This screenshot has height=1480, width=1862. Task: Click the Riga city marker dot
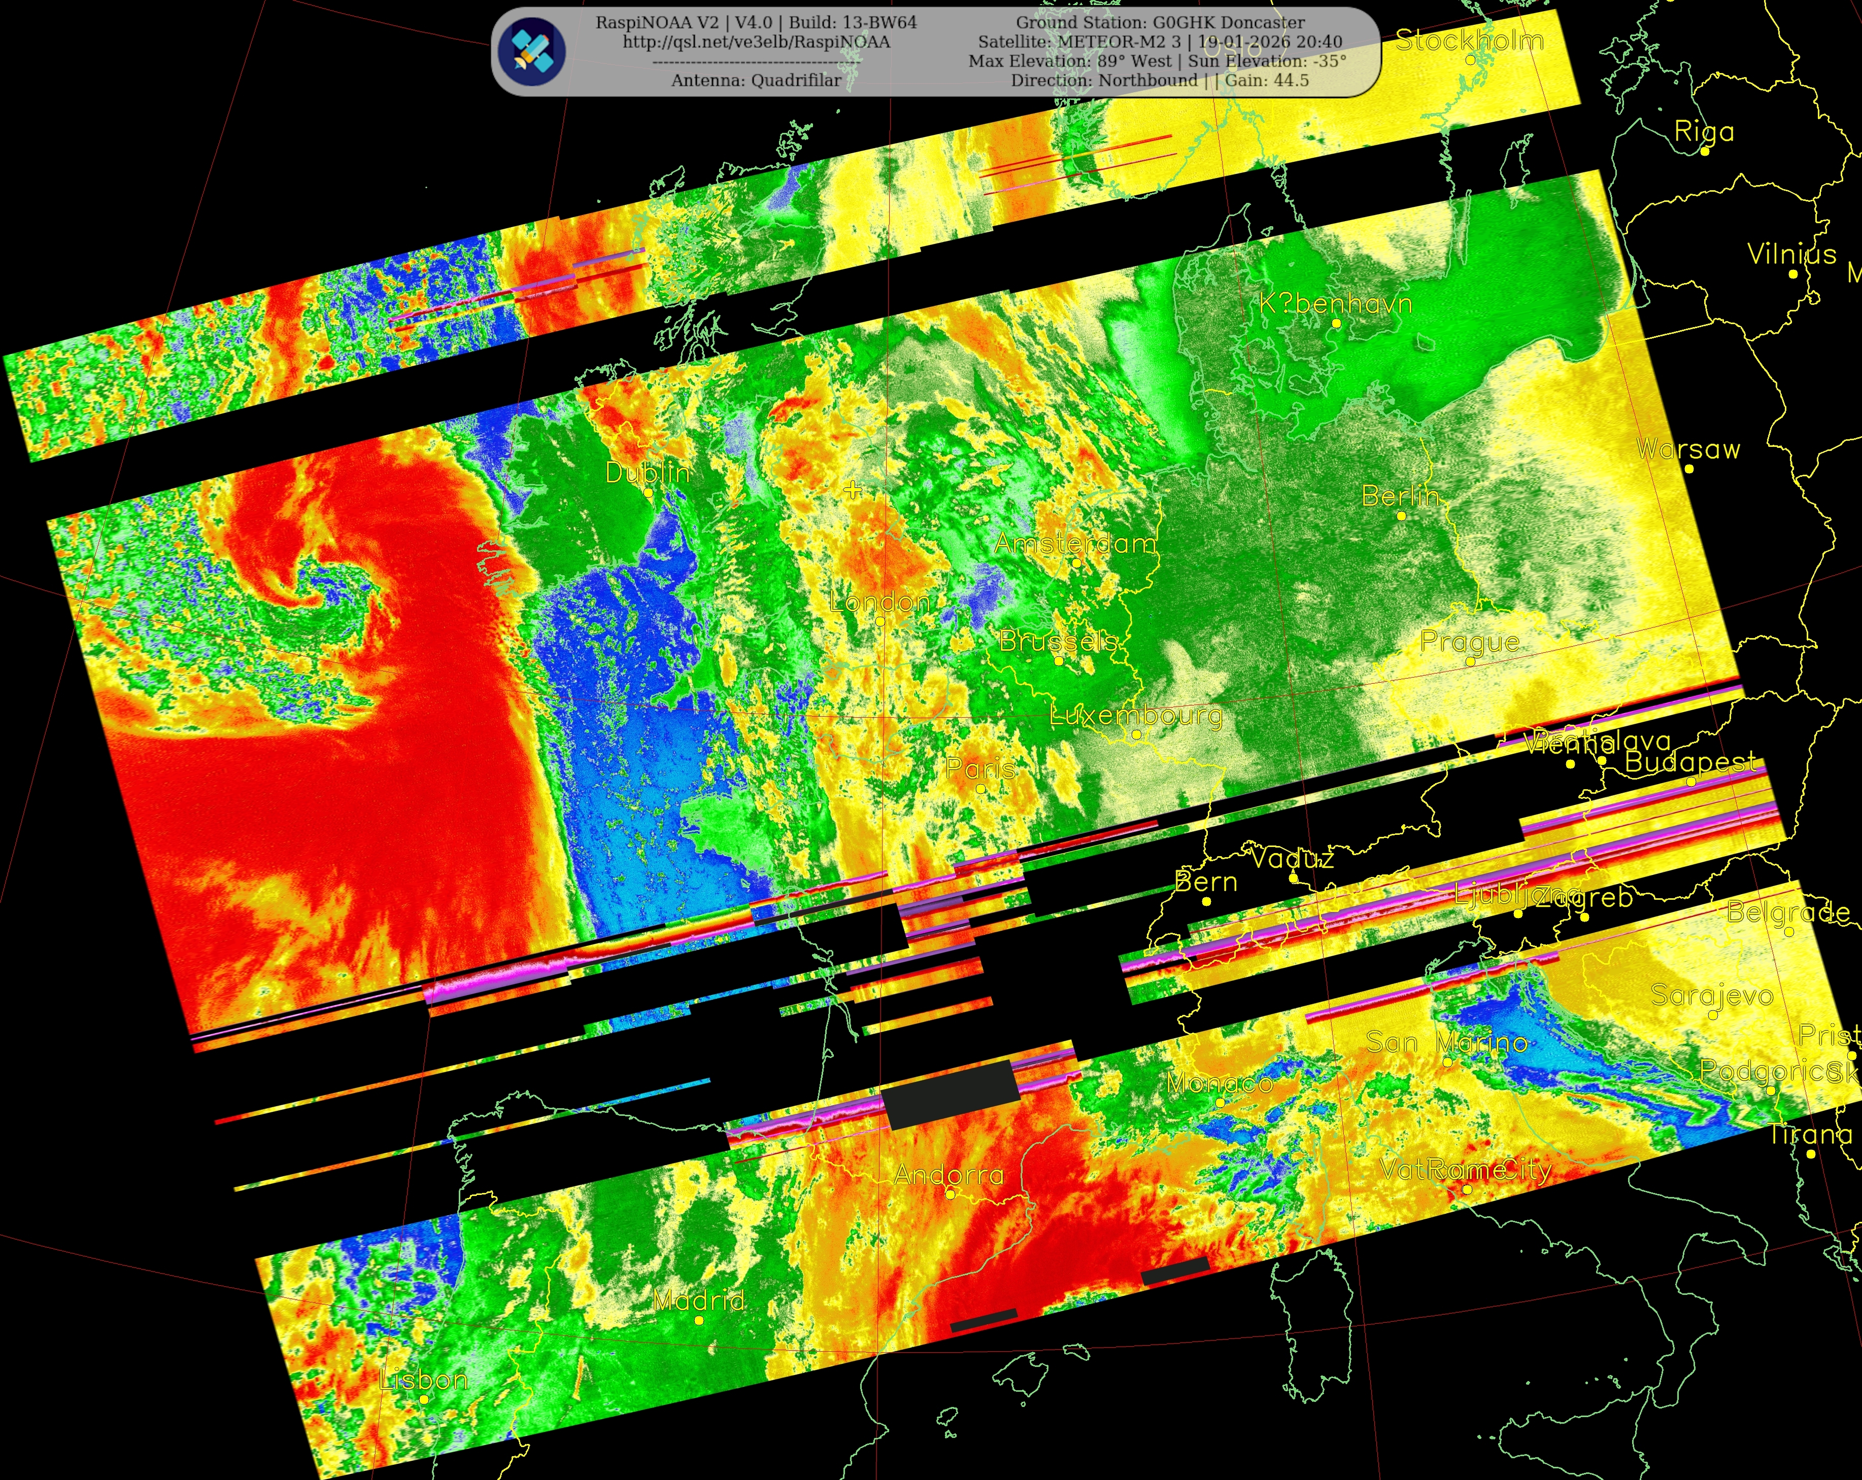[1704, 152]
